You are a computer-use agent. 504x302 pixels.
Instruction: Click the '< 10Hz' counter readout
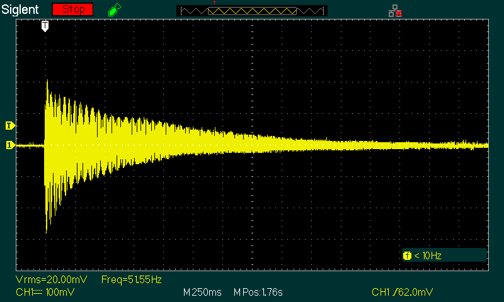pos(428,255)
